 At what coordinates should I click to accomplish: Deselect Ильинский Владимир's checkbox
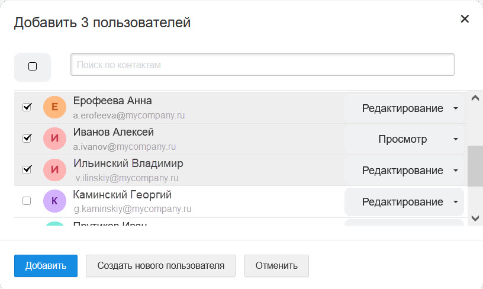[27, 170]
